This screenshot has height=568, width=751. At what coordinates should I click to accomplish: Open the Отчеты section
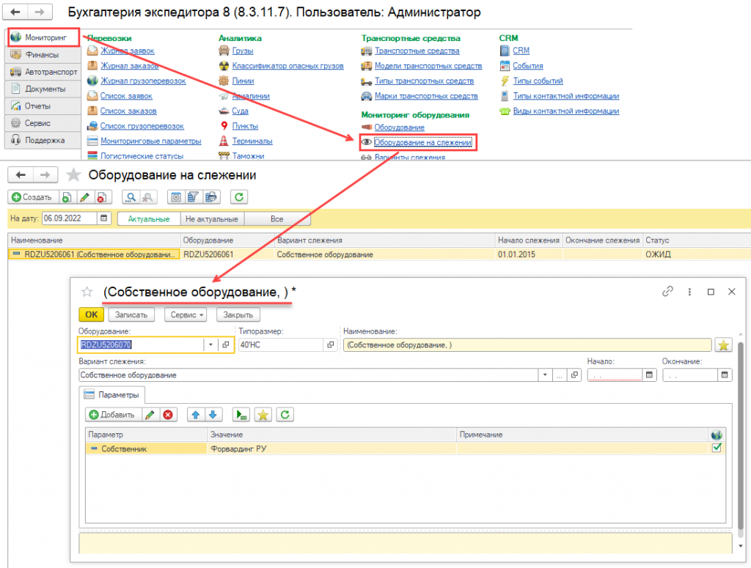(43, 106)
